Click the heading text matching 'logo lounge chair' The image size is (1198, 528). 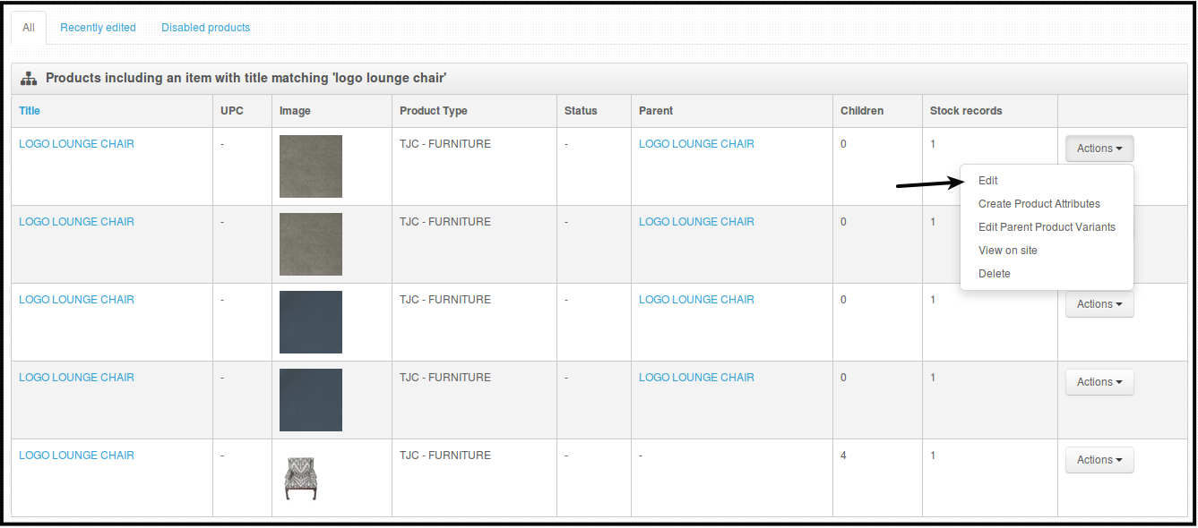pos(246,78)
